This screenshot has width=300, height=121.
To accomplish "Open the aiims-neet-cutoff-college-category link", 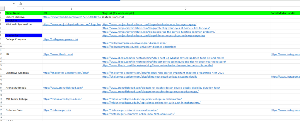I will coord(149,77).
